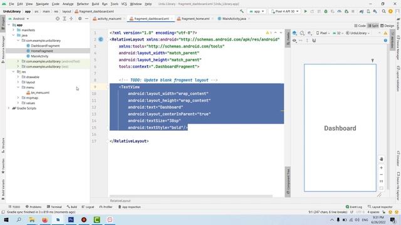401x225 pixels.
Task: Collapse the java folder
Action: pos(14,35)
